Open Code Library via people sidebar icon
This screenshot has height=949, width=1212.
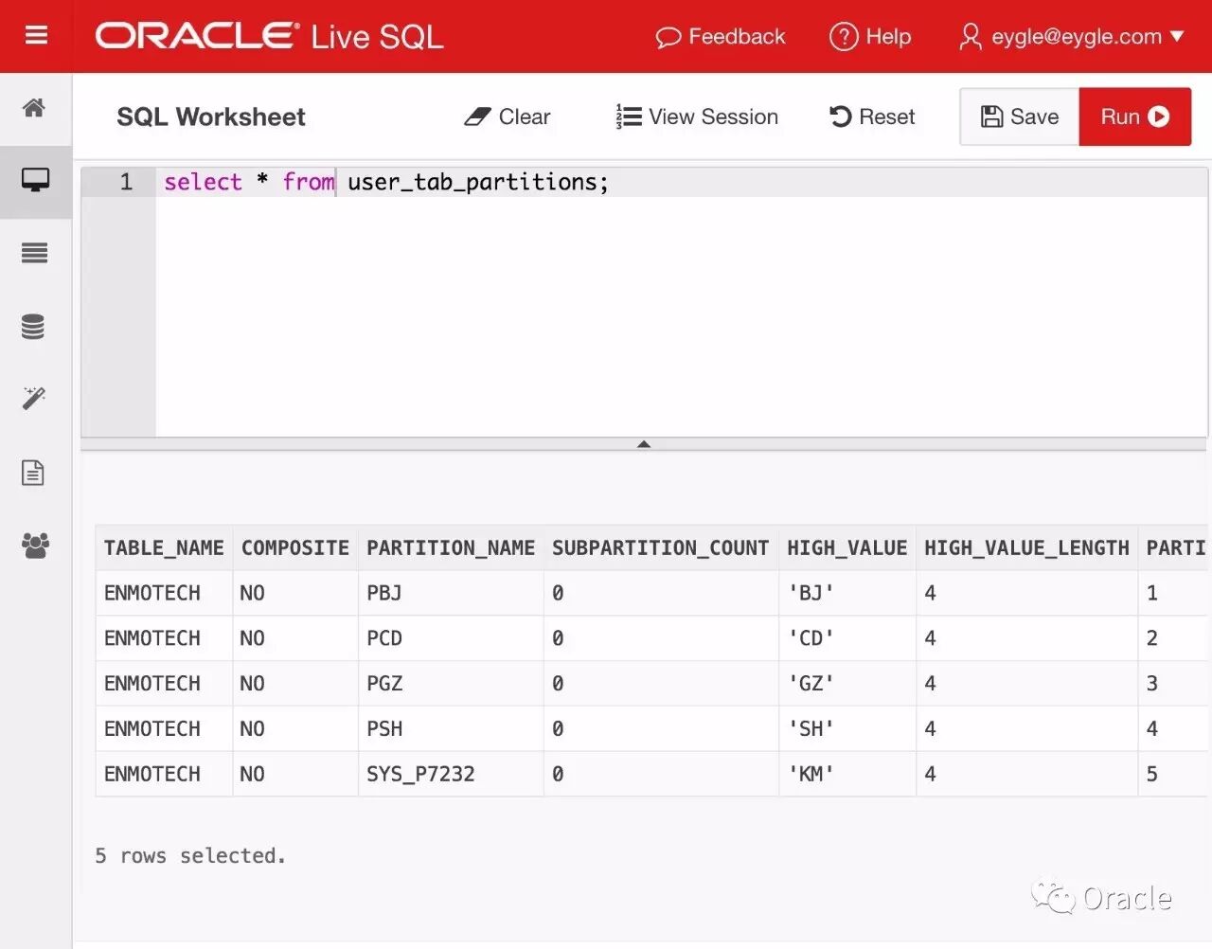pos(35,545)
